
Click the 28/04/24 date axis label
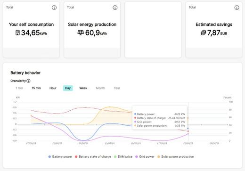(188, 143)
